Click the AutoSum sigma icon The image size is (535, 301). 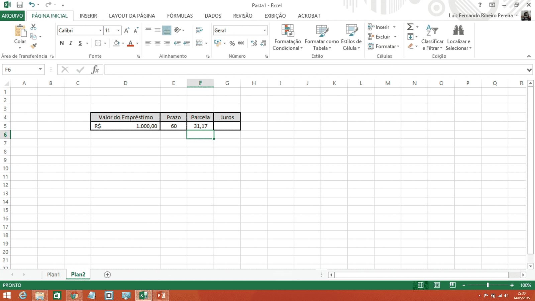(x=410, y=27)
